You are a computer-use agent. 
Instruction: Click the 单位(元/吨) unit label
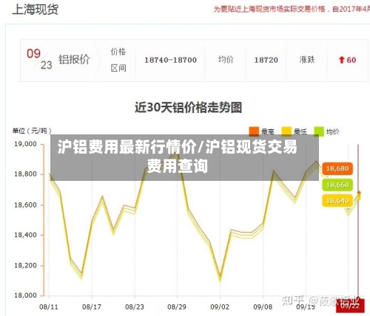(x=32, y=131)
